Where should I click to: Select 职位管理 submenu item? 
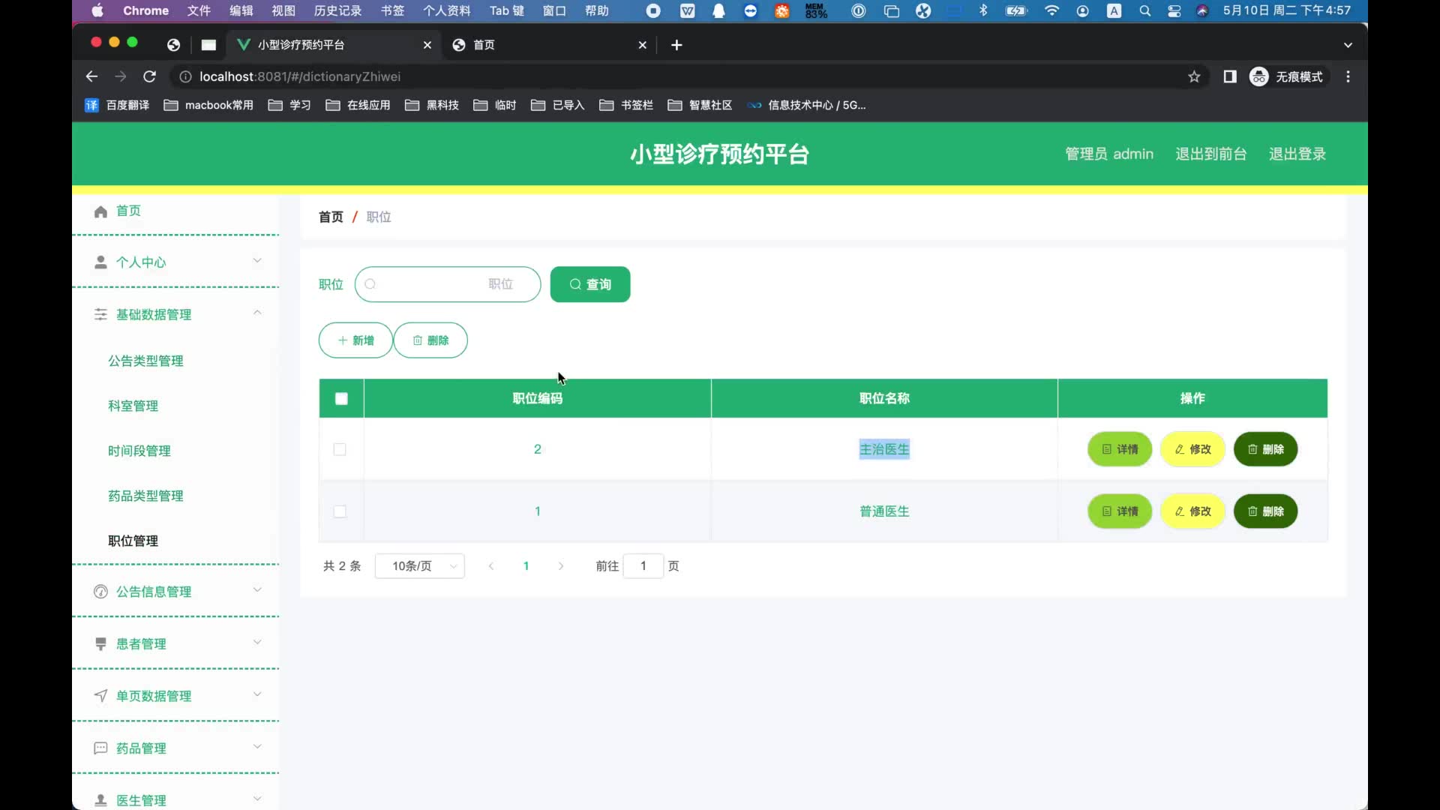133,541
